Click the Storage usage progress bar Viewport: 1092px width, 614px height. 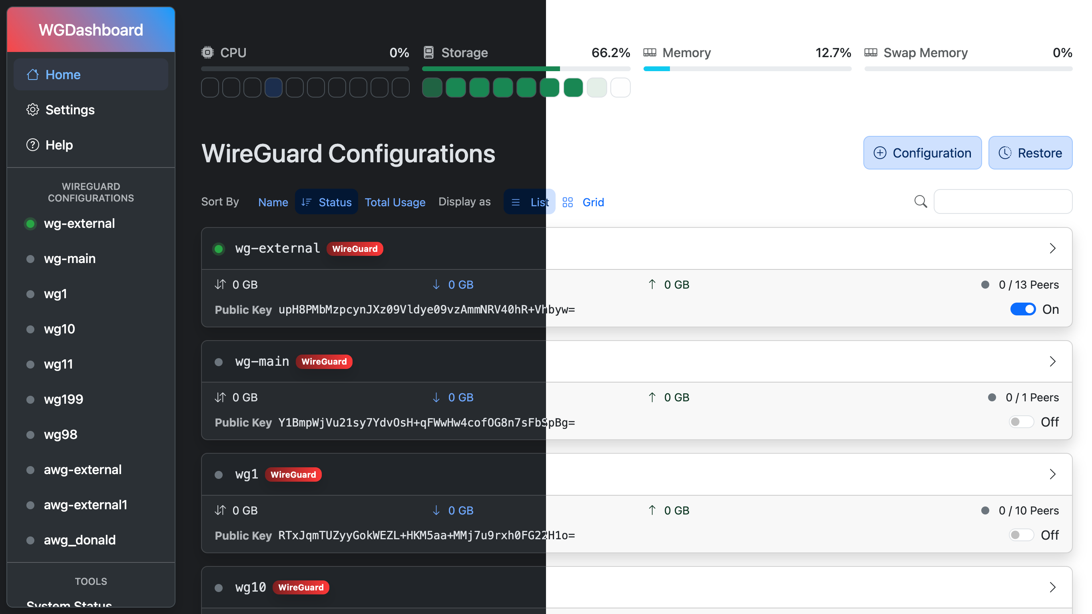tap(526, 69)
